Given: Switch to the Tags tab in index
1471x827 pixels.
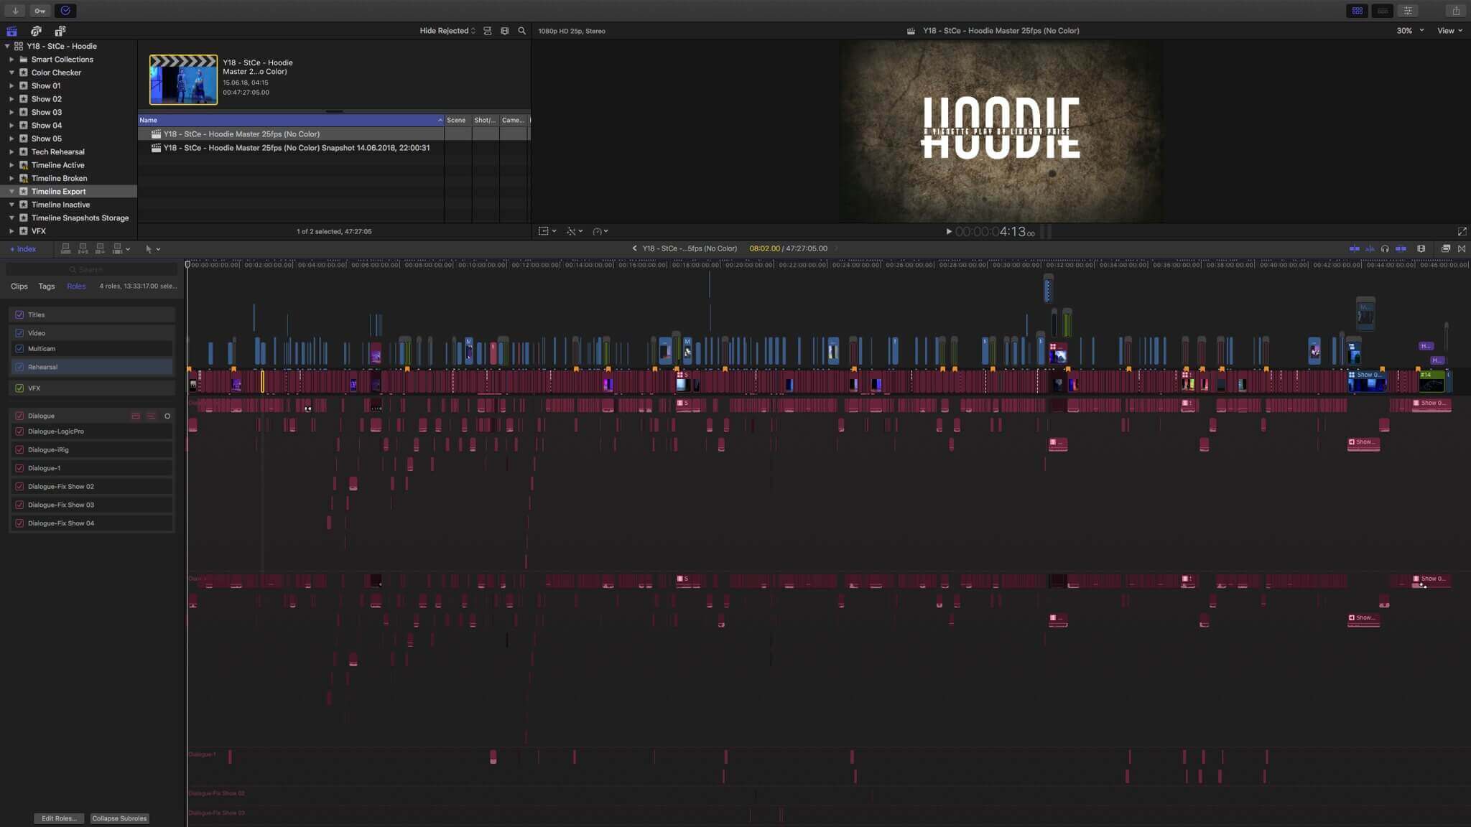Looking at the screenshot, I should point(47,286).
